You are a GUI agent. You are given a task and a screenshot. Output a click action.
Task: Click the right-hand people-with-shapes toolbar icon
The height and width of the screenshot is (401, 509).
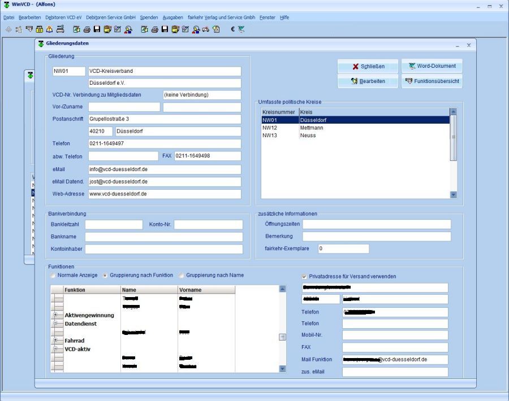coord(196,29)
